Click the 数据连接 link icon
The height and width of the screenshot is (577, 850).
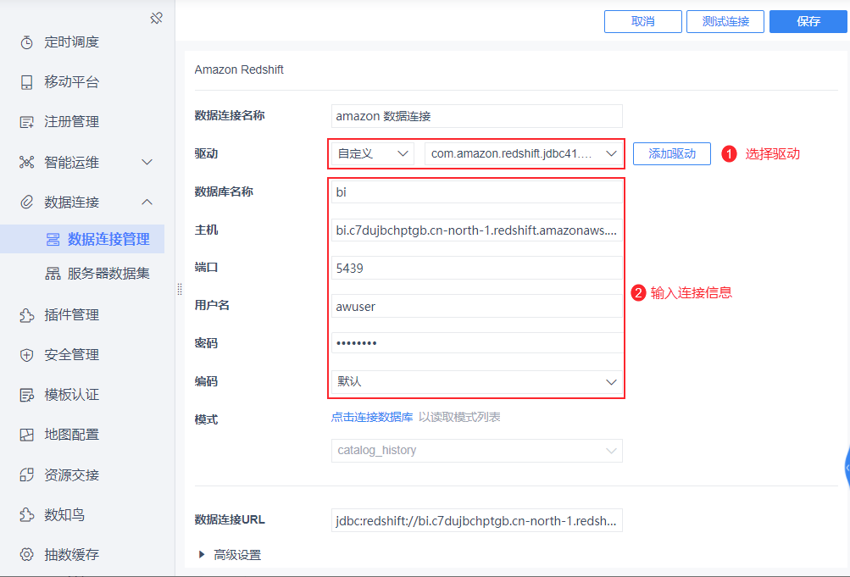point(26,203)
